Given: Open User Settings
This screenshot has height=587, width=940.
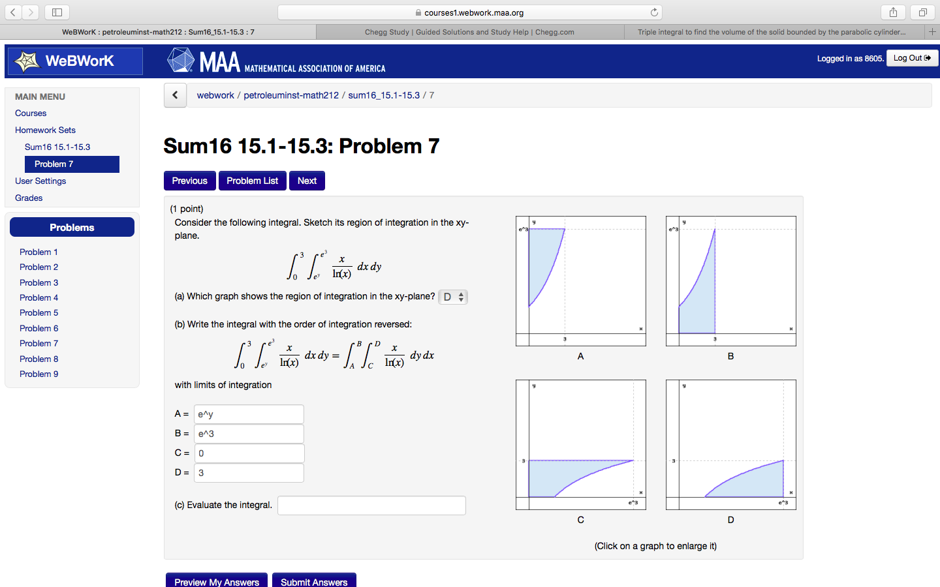Looking at the screenshot, I should (40, 181).
